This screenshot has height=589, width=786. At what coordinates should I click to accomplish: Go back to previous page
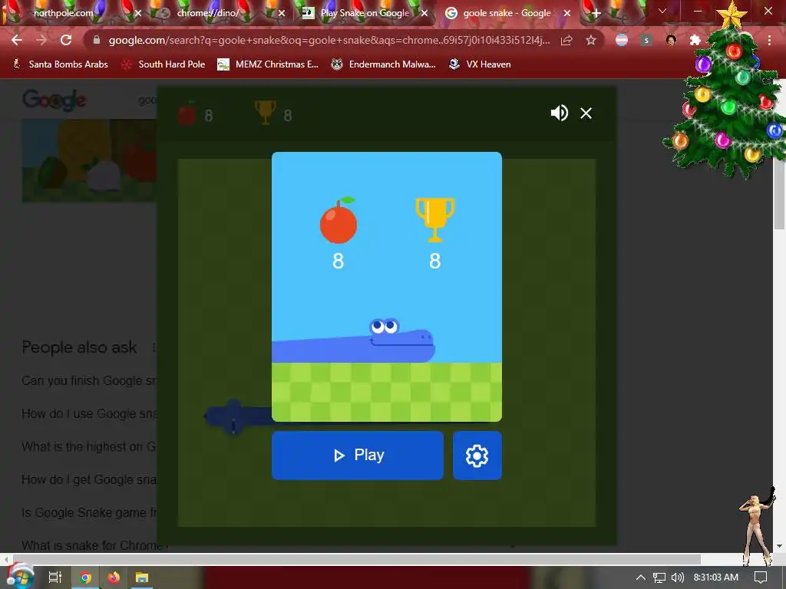[17, 40]
